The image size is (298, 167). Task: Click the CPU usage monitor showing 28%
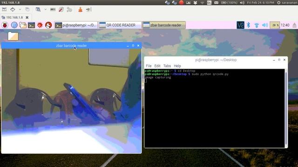275,25
